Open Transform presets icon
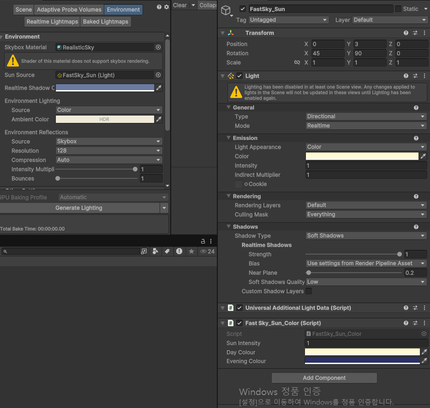The width and height of the screenshot is (430, 408). coord(415,33)
